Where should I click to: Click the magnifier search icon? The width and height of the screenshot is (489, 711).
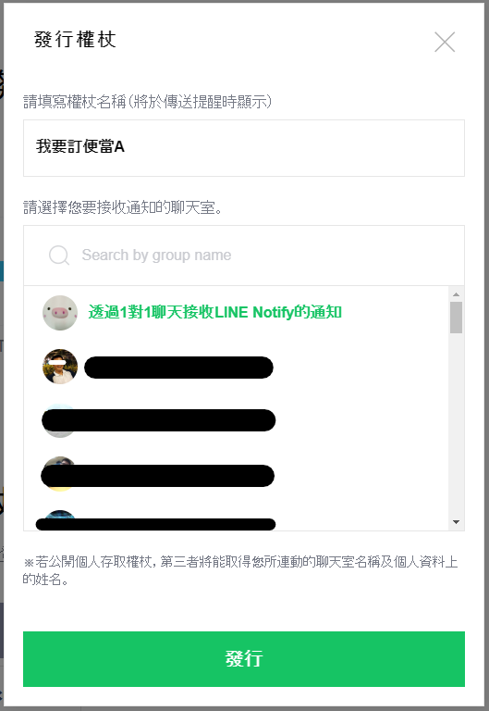[x=59, y=256]
